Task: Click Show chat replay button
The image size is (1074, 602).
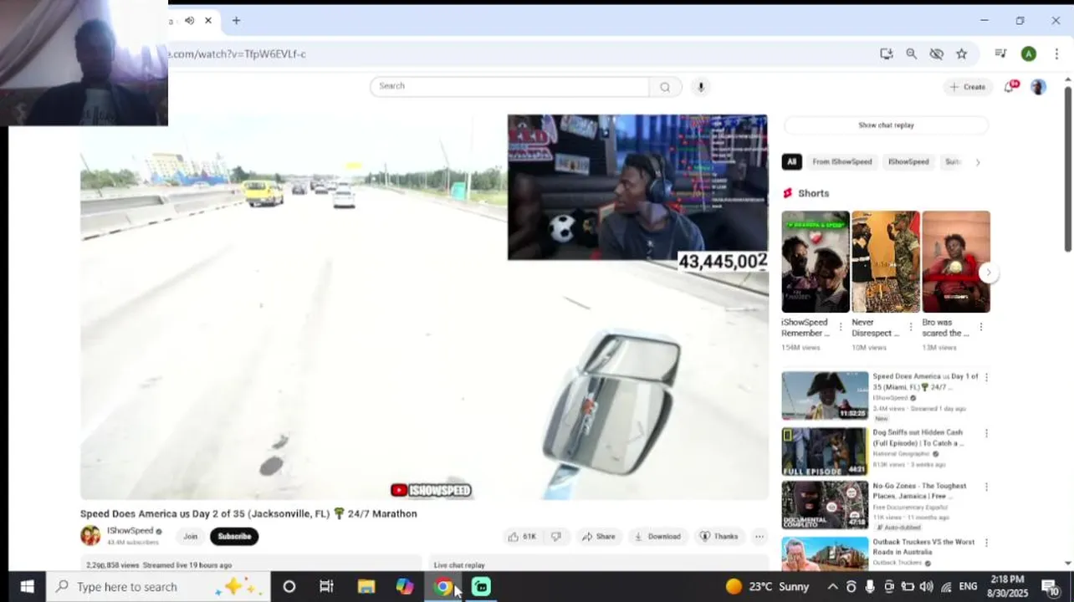Action: [886, 125]
